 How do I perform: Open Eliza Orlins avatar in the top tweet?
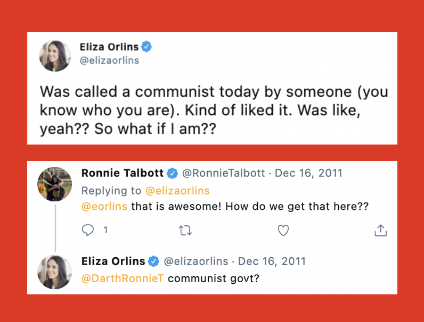click(x=55, y=55)
